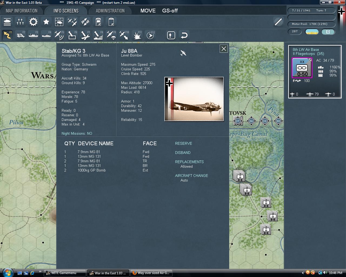Image resolution: width=346 pixels, height=277 pixels.
Task: Open the victory star icon
Action: click(x=46, y=22)
